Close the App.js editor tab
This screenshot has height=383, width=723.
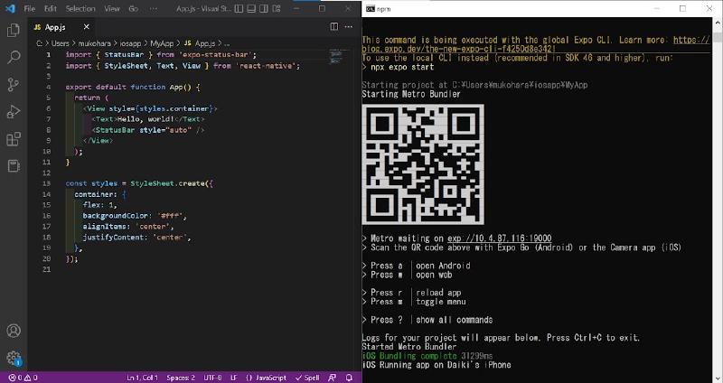86,27
